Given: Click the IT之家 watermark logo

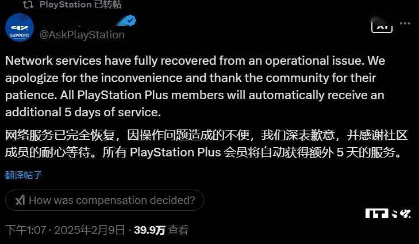Looking at the screenshot, I should (x=388, y=214).
